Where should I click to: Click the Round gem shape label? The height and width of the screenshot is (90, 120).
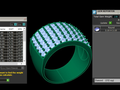pos(111,27)
